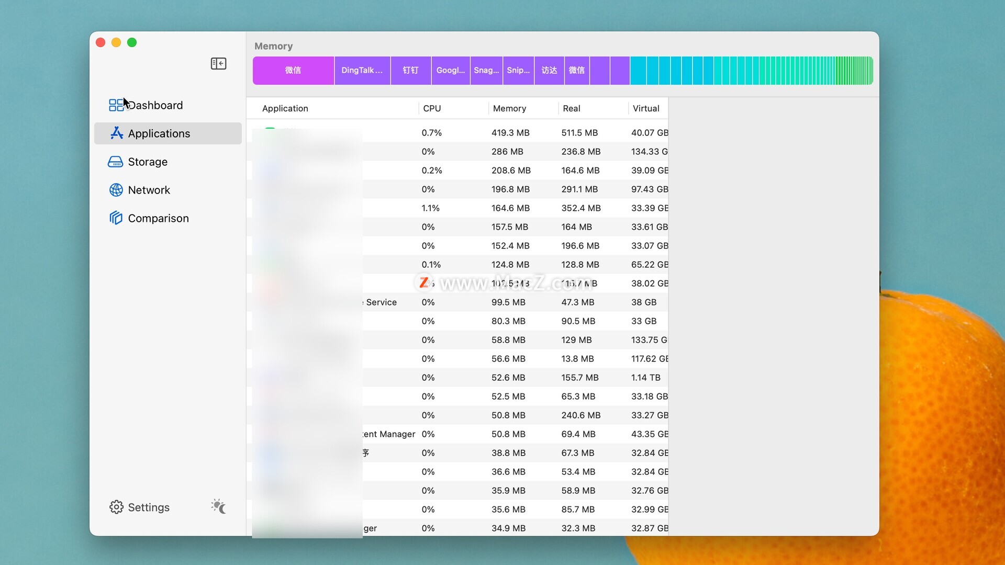
Task: Click the 0.1% CPU value
Action: click(431, 265)
